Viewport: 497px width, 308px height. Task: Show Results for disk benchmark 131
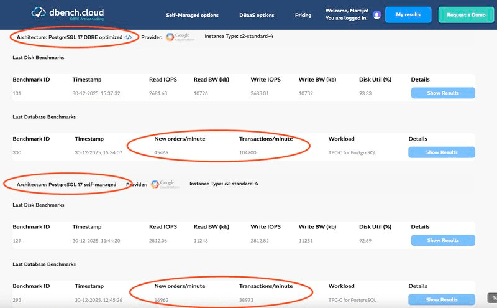[x=443, y=93]
